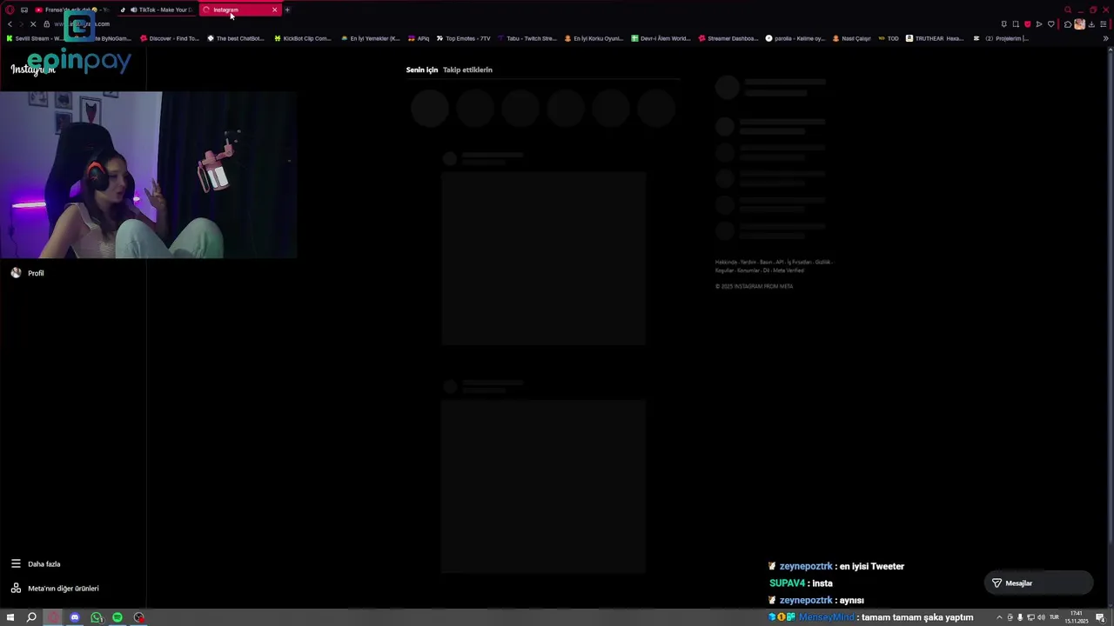Expand the bookmarks bar overflow chevron
Screen dimensions: 1114x626
click(x=1106, y=38)
